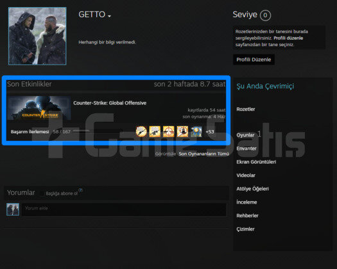Click the third crosshair achievement icon

[168, 131]
